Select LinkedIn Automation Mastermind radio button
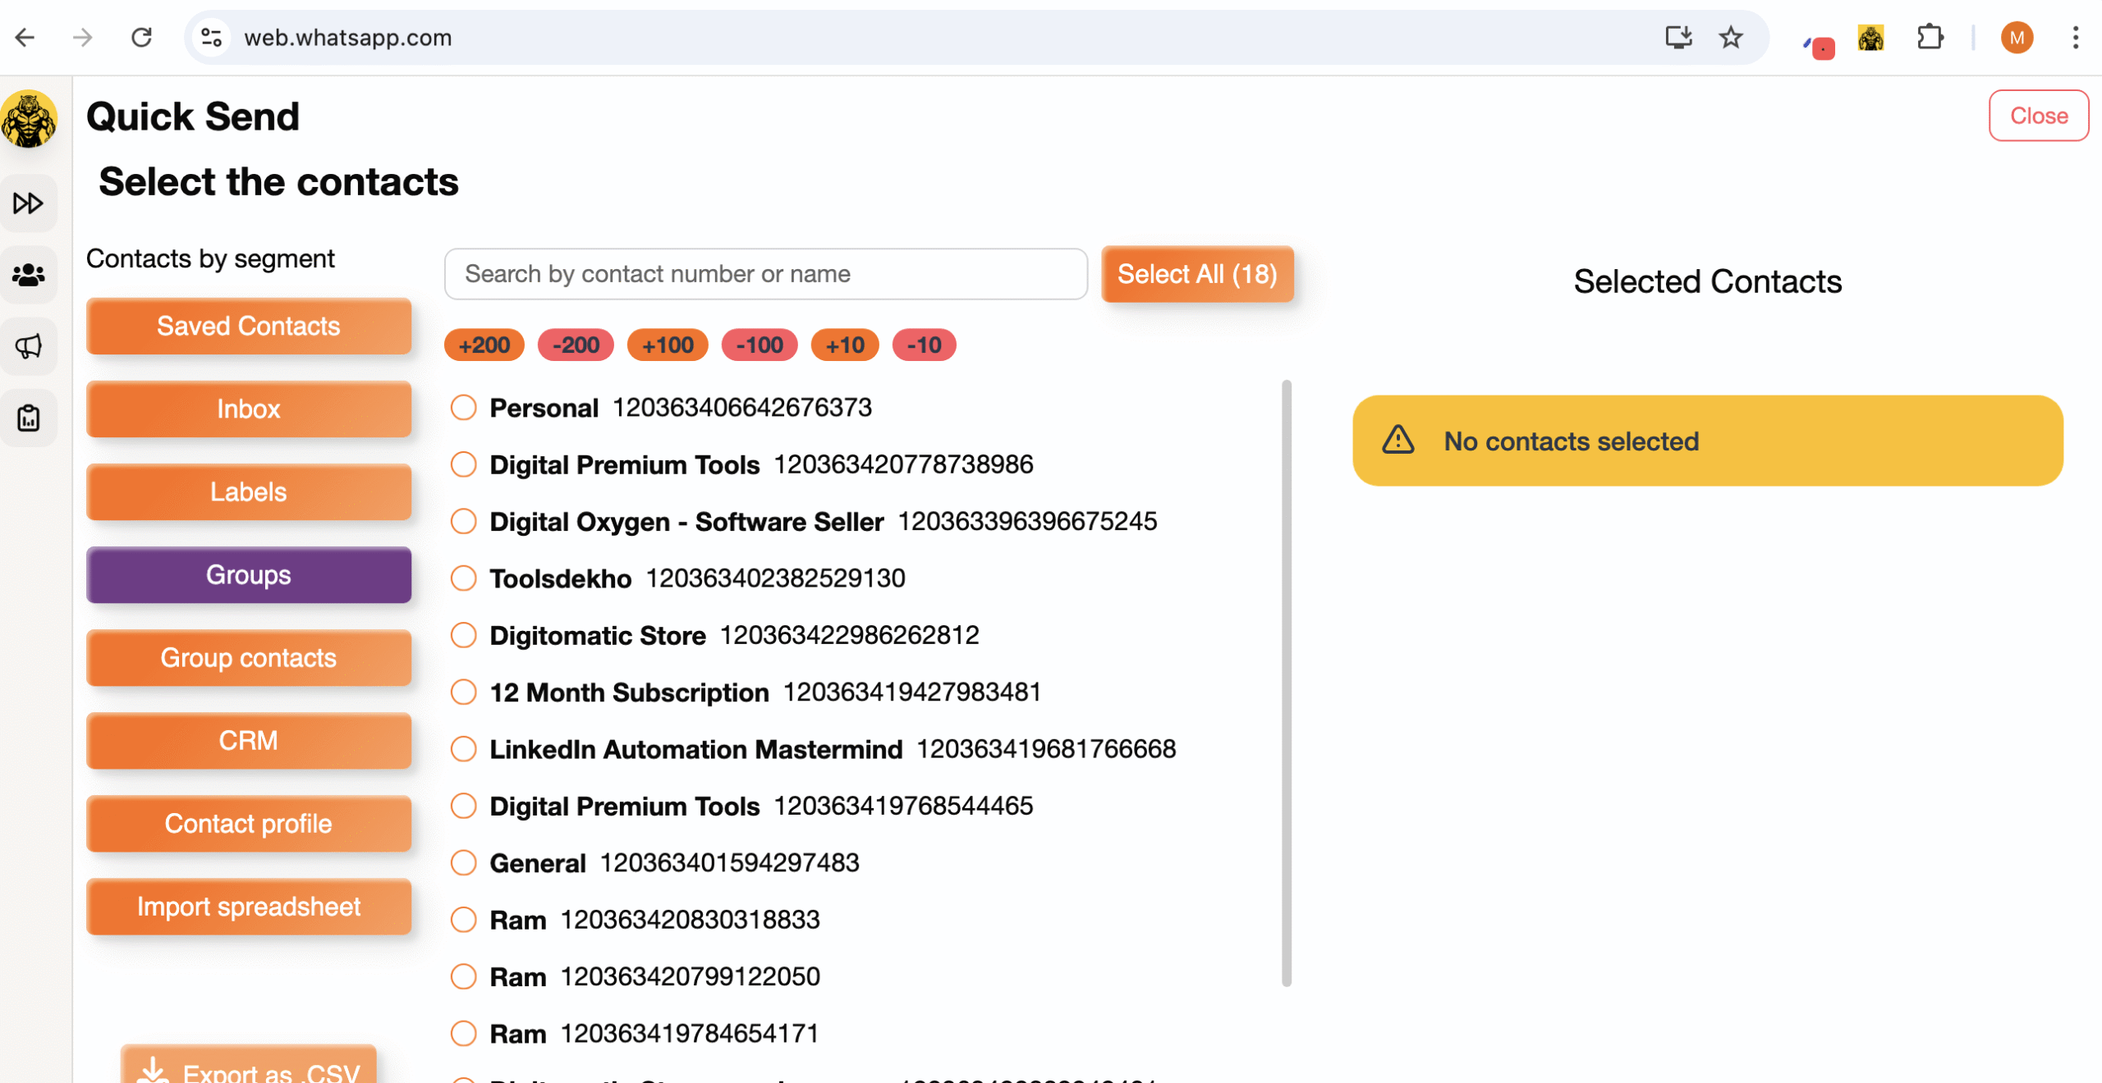Image resolution: width=2102 pixels, height=1083 pixels. (464, 749)
